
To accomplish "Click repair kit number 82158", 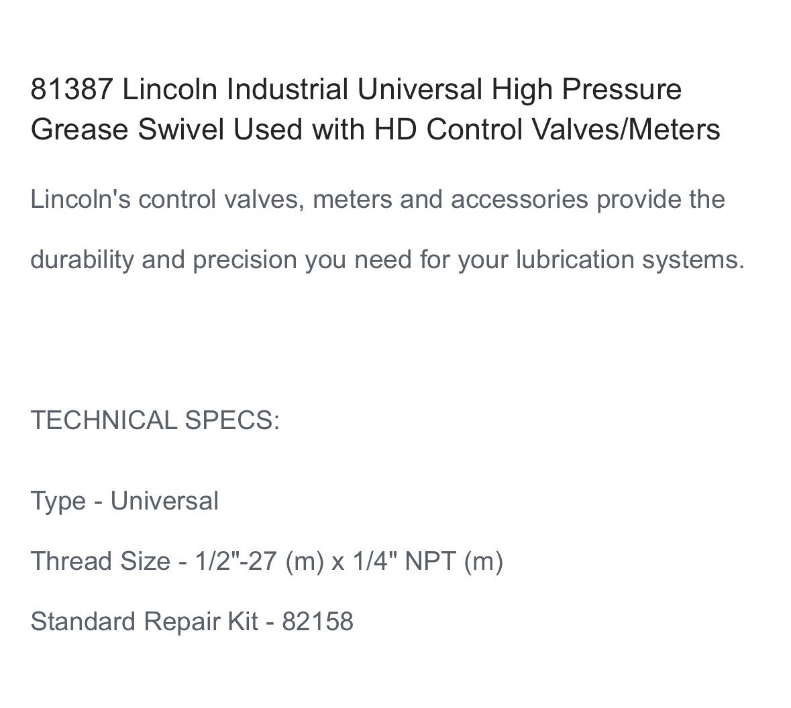I will (x=317, y=622).
